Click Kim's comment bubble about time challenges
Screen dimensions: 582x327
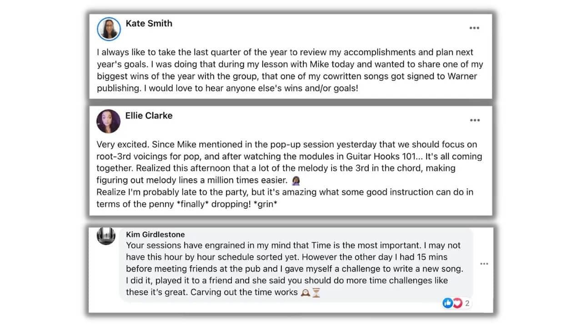(296, 264)
